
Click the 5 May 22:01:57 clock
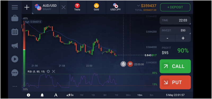(x=175, y=95)
